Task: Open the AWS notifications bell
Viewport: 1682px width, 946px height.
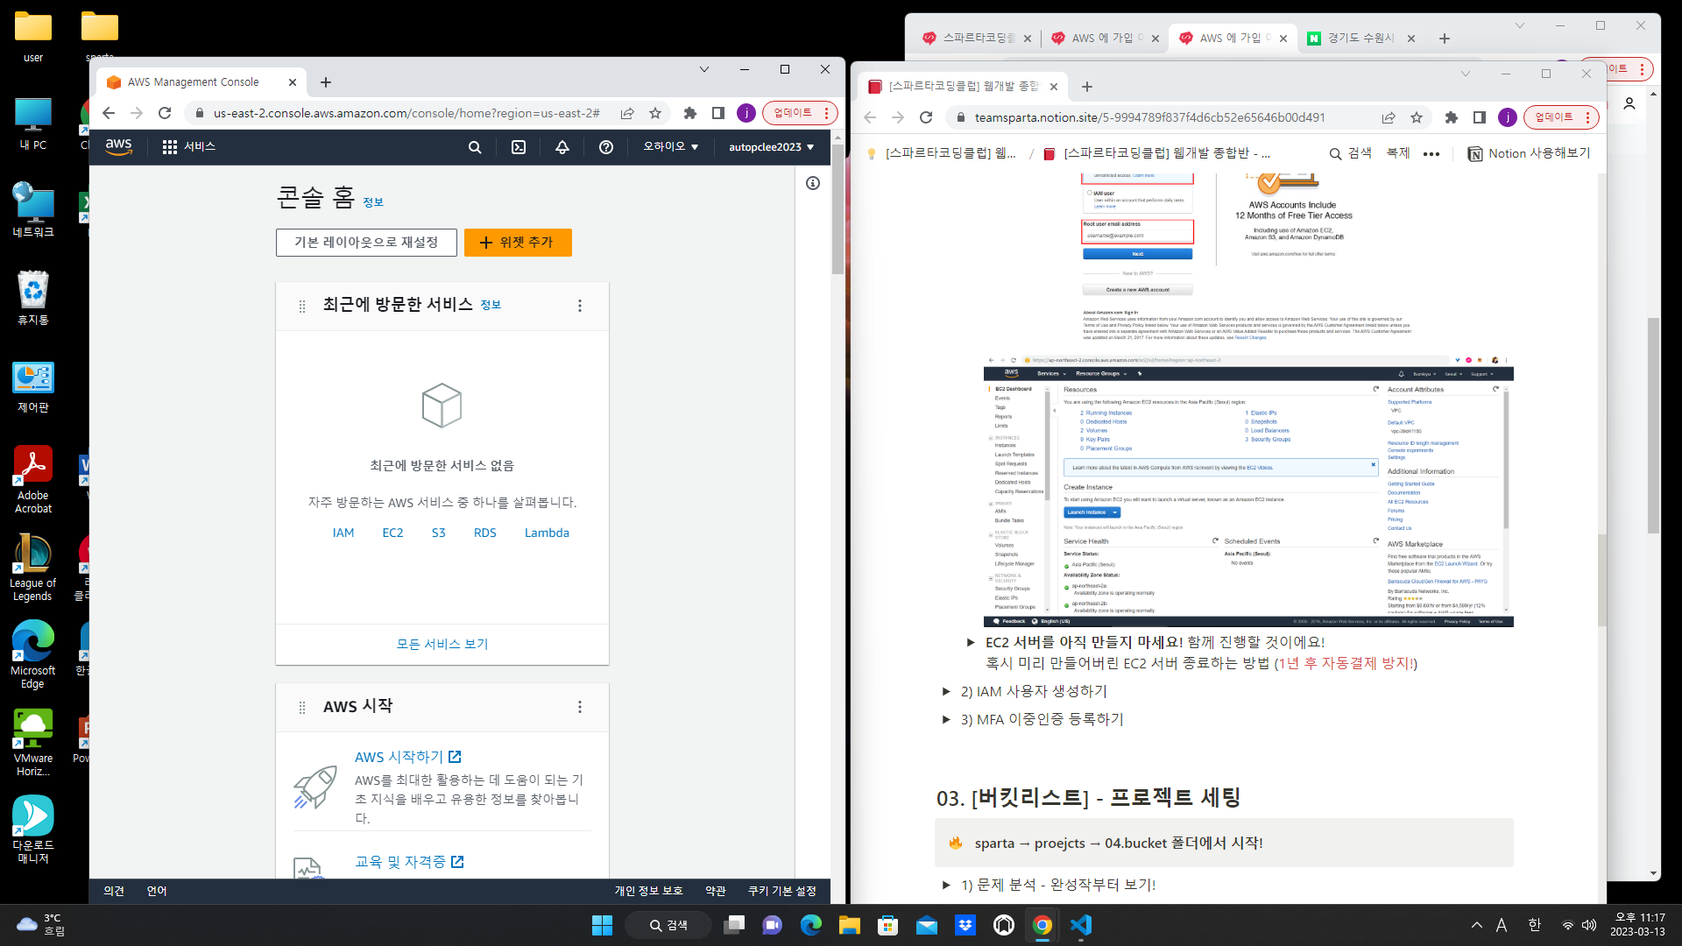Action: pos(562,147)
